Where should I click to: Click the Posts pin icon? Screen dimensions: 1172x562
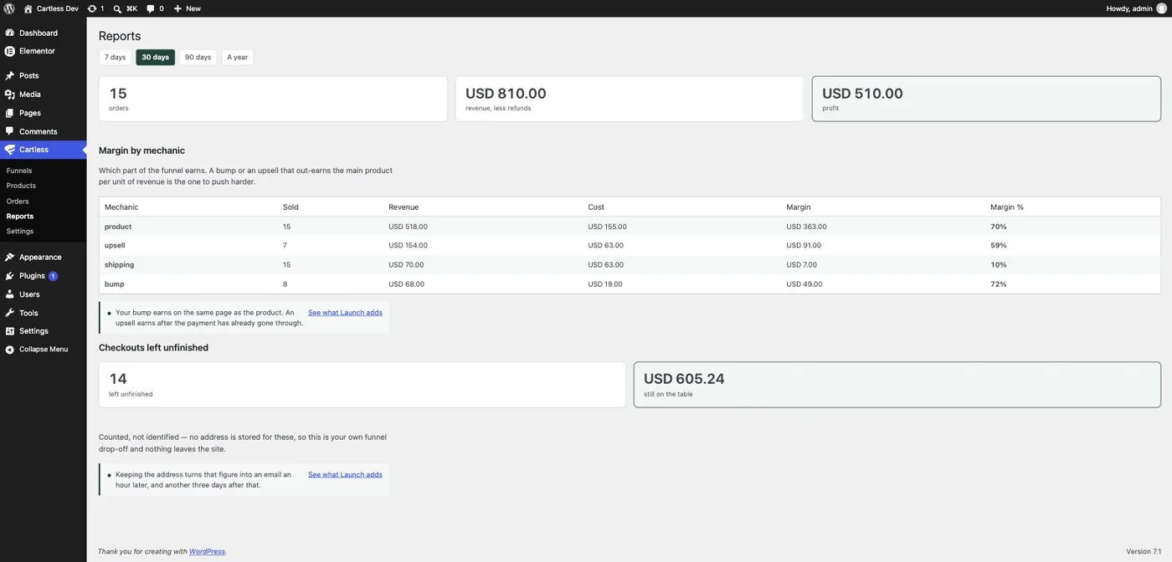[x=9, y=75]
